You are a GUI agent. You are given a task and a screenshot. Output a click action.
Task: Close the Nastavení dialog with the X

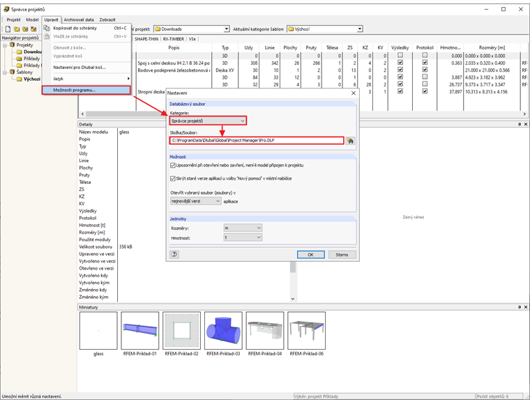354,93
